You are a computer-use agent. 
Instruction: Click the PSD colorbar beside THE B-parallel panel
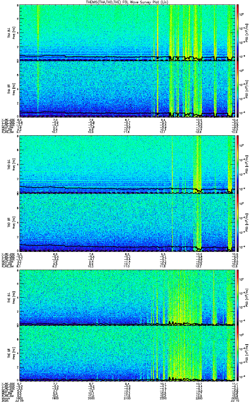pos(238,354)
